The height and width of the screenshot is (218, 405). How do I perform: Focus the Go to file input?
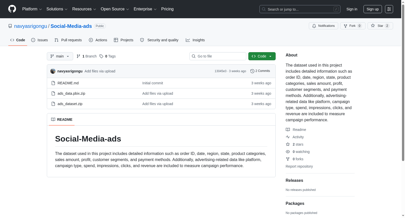pyautogui.click(x=218, y=56)
